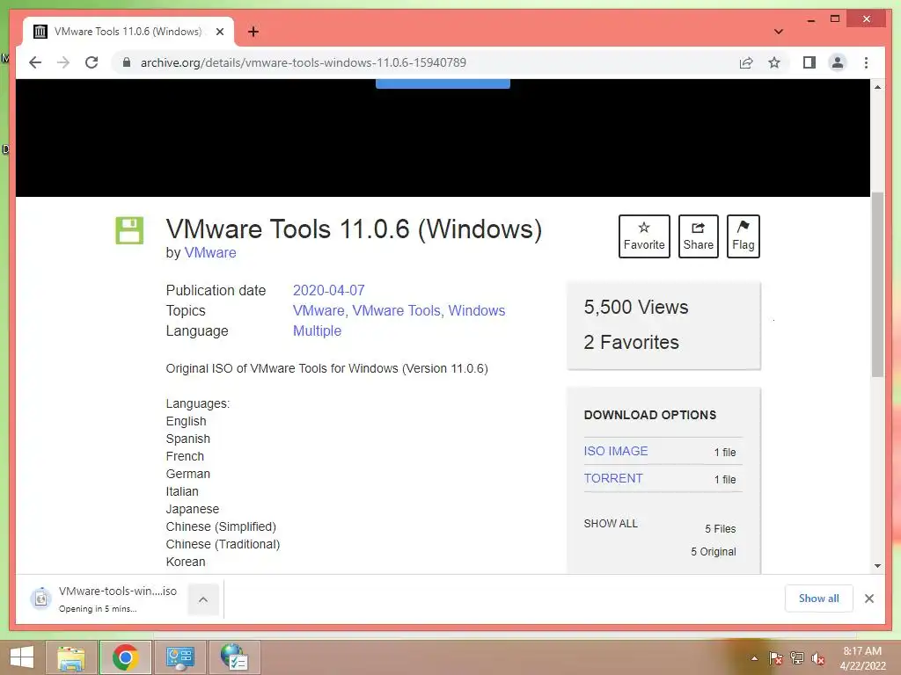The width and height of the screenshot is (901, 675).
Task: Click the network tray icon
Action: [x=797, y=658]
